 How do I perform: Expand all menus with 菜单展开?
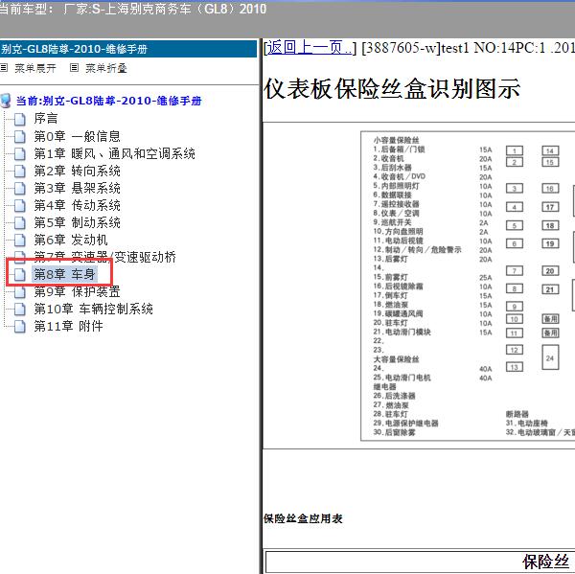coord(35,68)
